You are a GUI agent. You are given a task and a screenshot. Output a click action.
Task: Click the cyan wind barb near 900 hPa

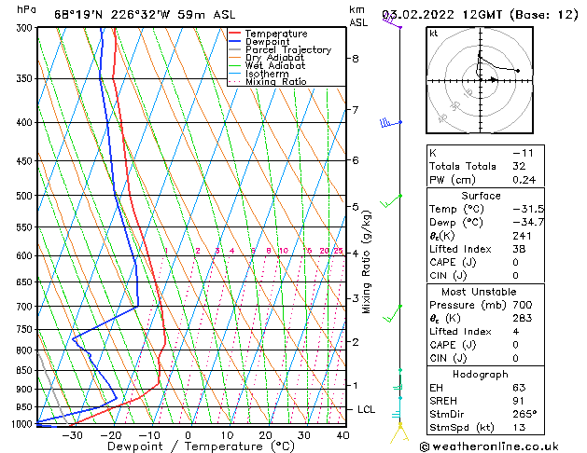click(398, 387)
